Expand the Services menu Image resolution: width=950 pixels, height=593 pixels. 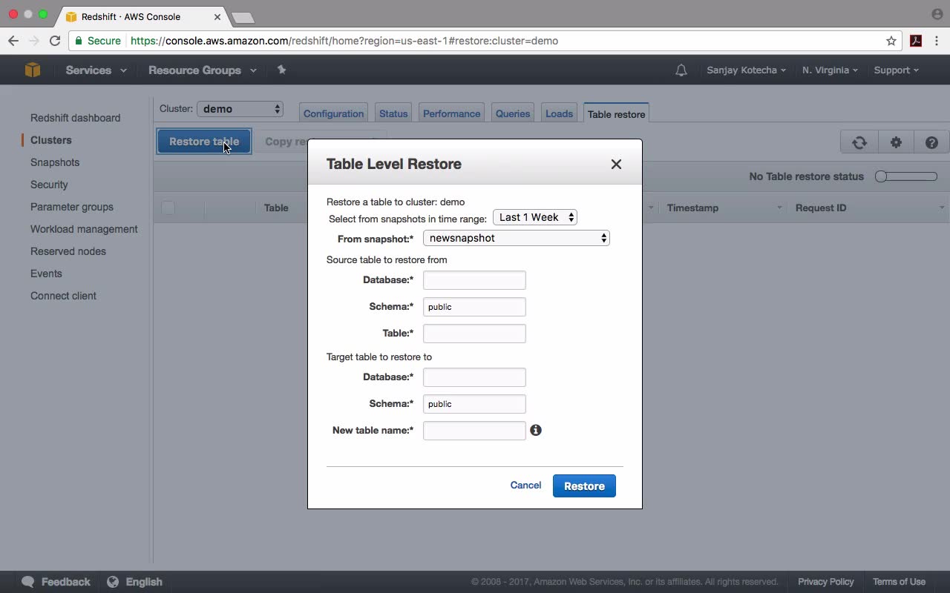[x=96, y=70]
